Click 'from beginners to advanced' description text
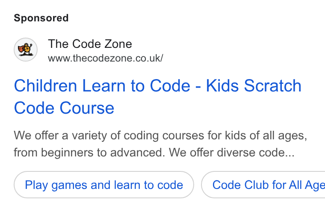The image size is (325, 212). (x=89, y=153)
